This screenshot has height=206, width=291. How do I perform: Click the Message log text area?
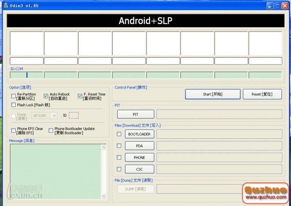56,171
